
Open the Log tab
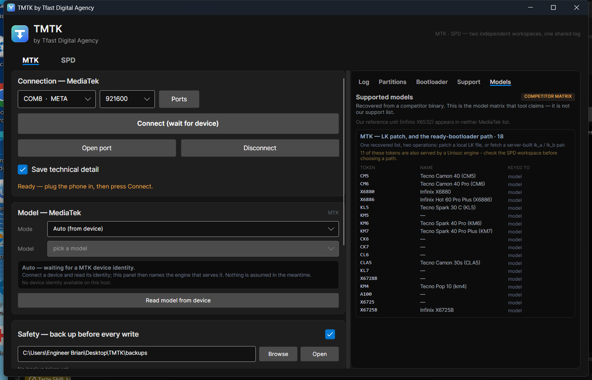(x=364, y=82)
